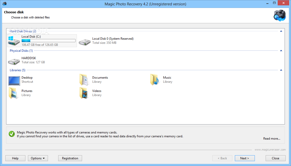Viewport: 291px width, 166px height.
Task: Choose the Documents library folder icon
Action: pyautogui.click(x=84, y=80)
